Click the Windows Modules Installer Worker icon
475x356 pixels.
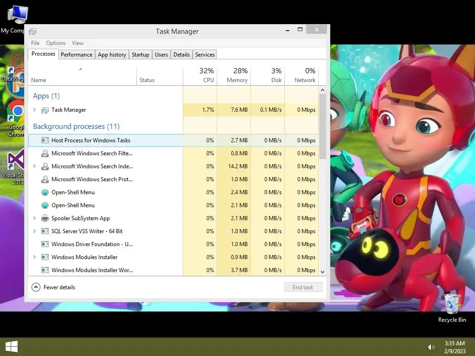pos(45,270)
